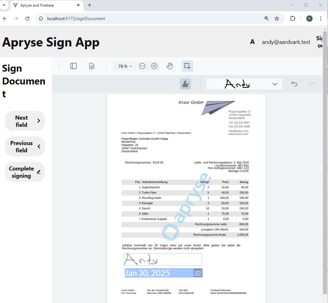This screenshot has height=303, width=328.
Task: Click the Kraxi GmbH letterhead title
Action: coord(191,102)
